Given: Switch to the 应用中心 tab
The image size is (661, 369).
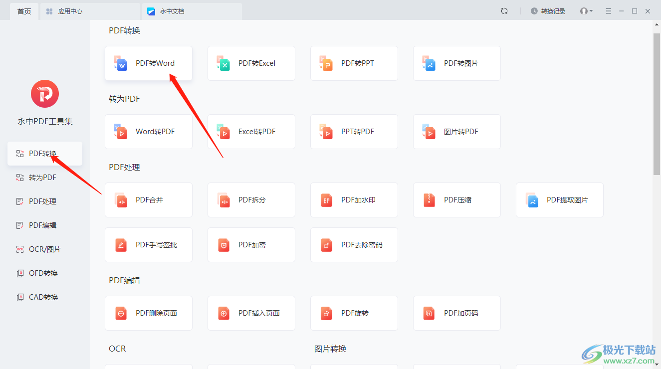Looking at the screenshot, I should 90,11.
